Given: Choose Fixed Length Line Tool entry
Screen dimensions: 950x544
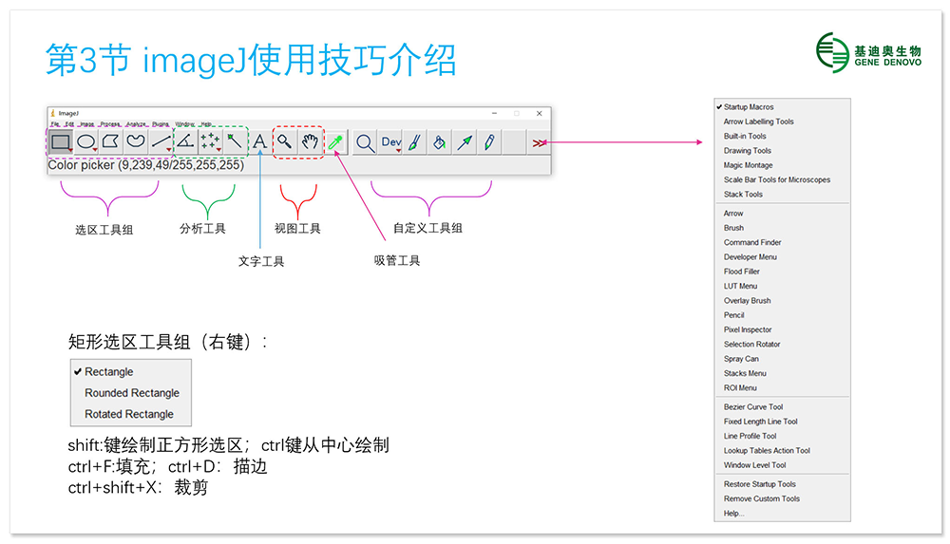Looking at the screenshot, I should point(782,422).
